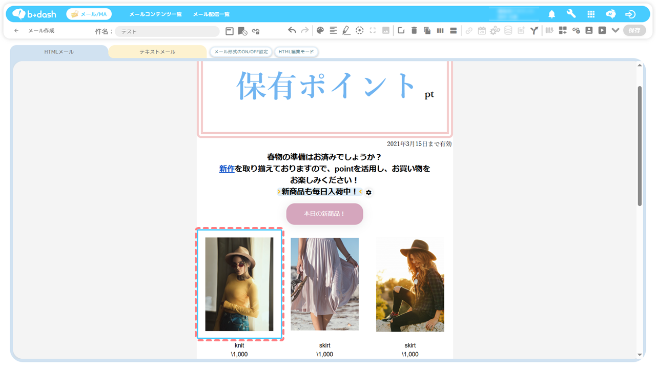Click the add-note plus icon
Viewport: 656px width, 369px height.
click(x=521, y=31)
